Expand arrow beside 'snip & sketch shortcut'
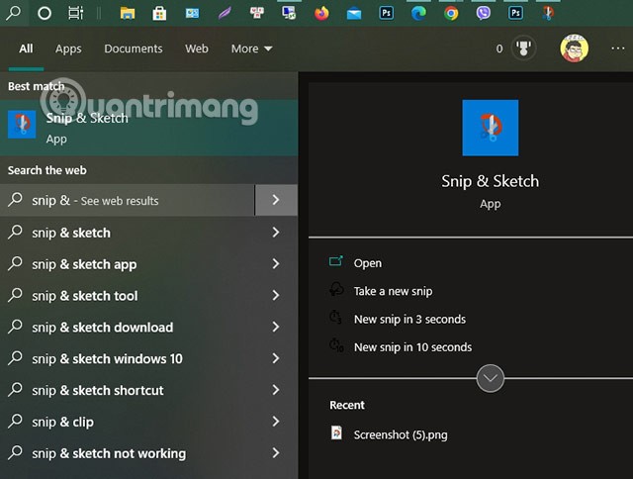Screen dimensions: 633x479 [x=276, y=390]
